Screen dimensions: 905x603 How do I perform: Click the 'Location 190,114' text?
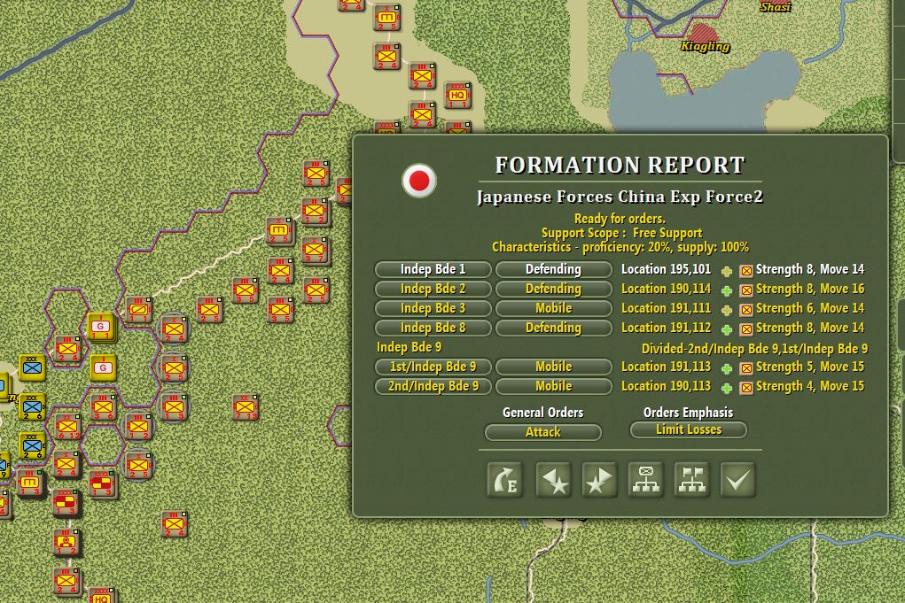666,289
